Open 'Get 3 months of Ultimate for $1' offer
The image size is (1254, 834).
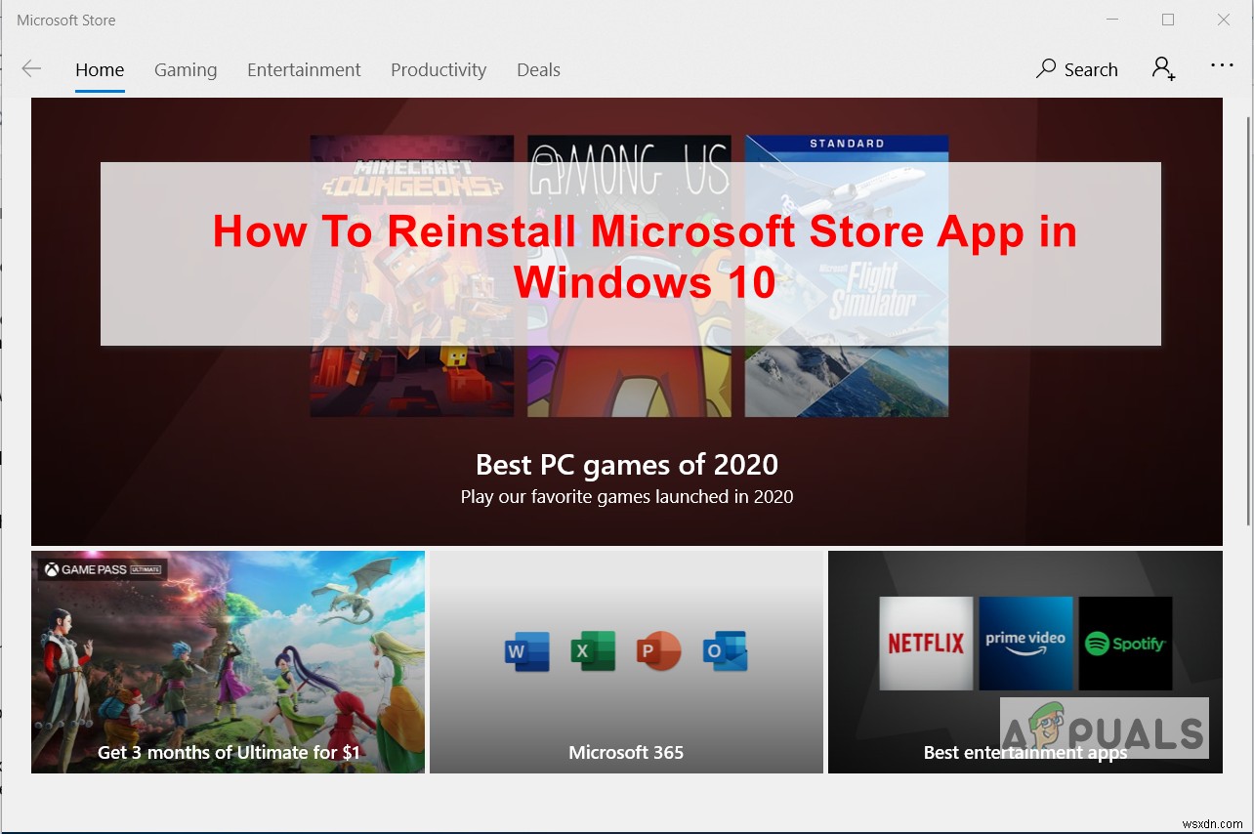coord(229,752)
